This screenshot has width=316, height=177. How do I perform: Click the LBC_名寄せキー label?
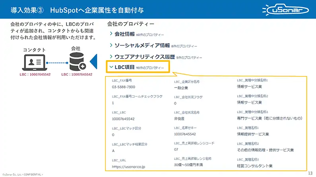tap(185, 128)
